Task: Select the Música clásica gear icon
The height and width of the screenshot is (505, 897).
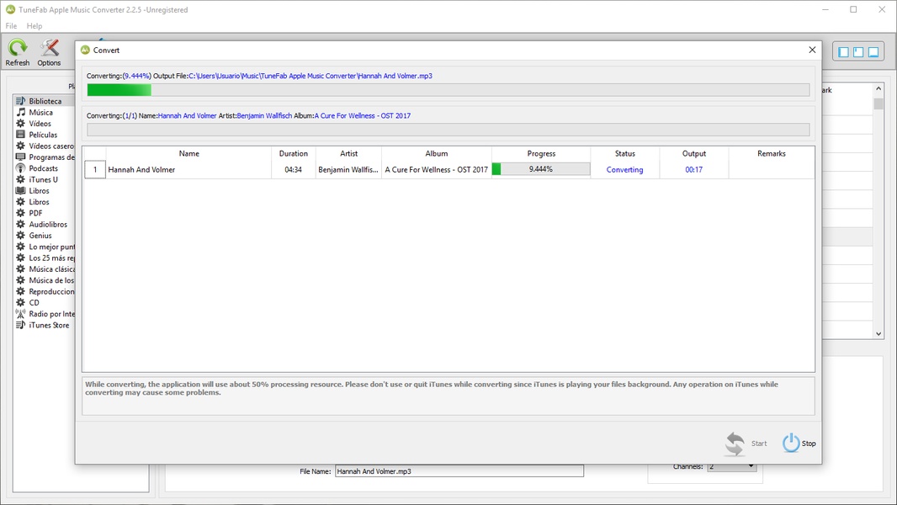Action: point(20,268)
